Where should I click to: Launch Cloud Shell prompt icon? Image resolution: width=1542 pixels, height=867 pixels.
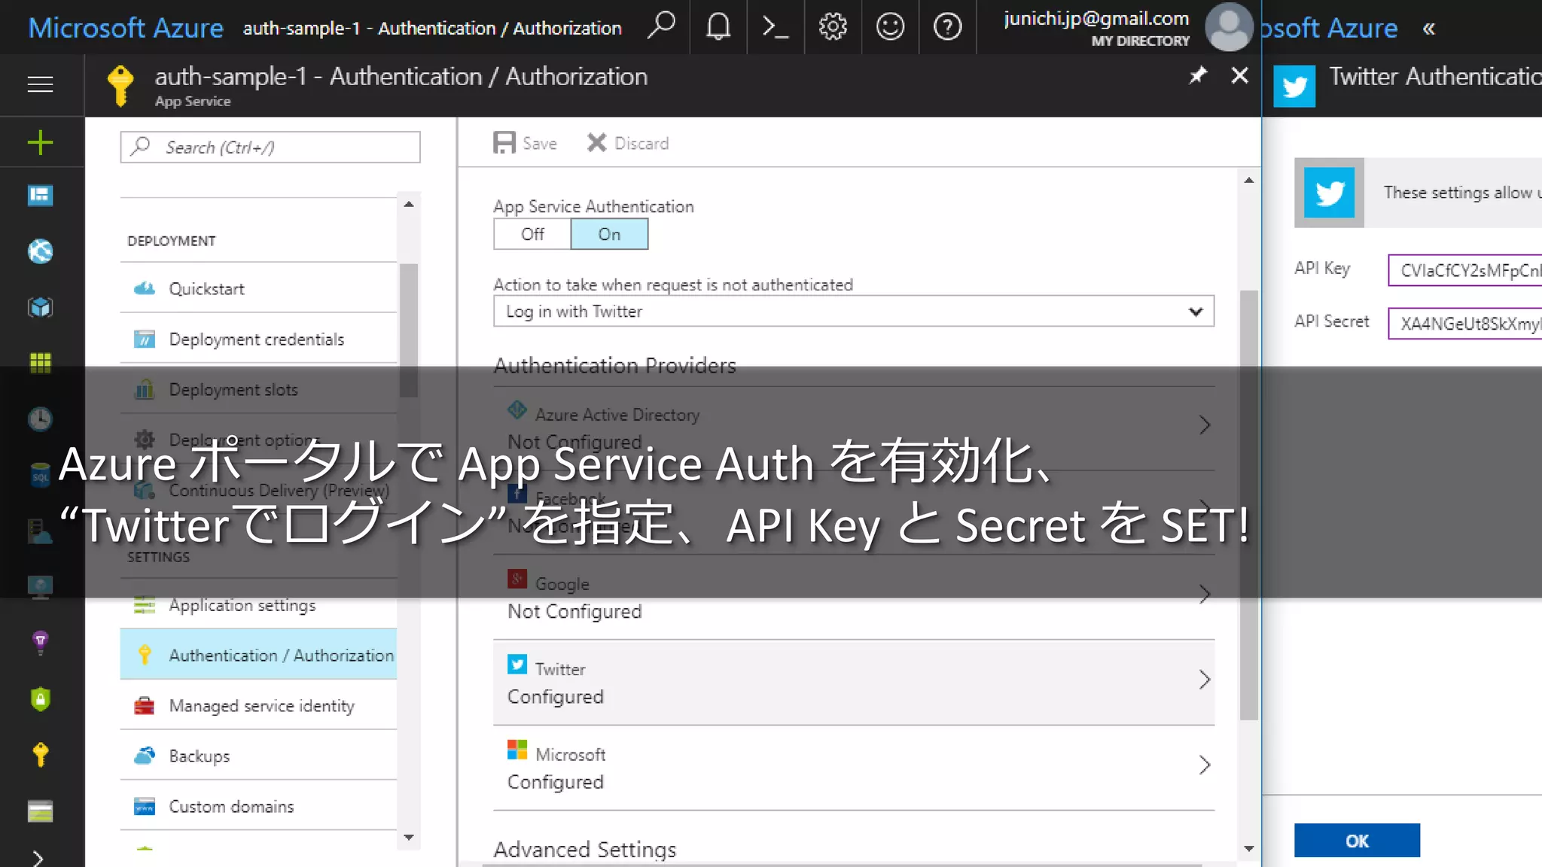pyautogui.click(x=776, y=27)
